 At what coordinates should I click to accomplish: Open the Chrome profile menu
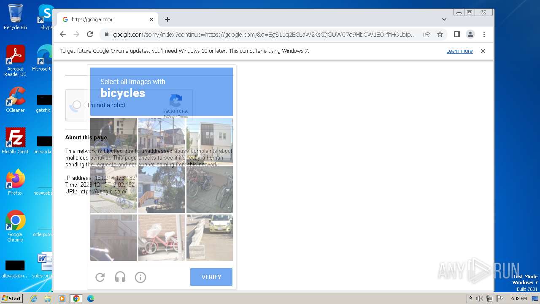click(x=470, y=34)
